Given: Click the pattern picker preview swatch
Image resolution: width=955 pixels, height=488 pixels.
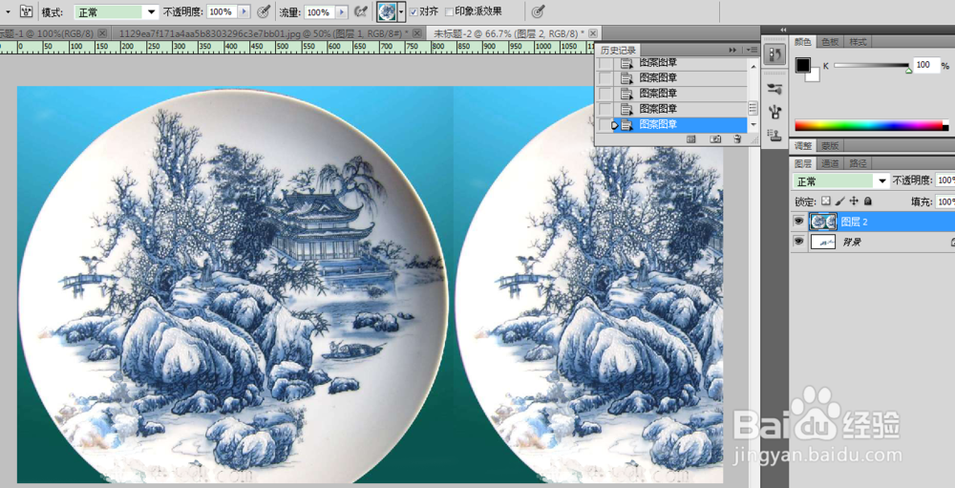Looking at the screenshot, I should (x=387, y=11).
